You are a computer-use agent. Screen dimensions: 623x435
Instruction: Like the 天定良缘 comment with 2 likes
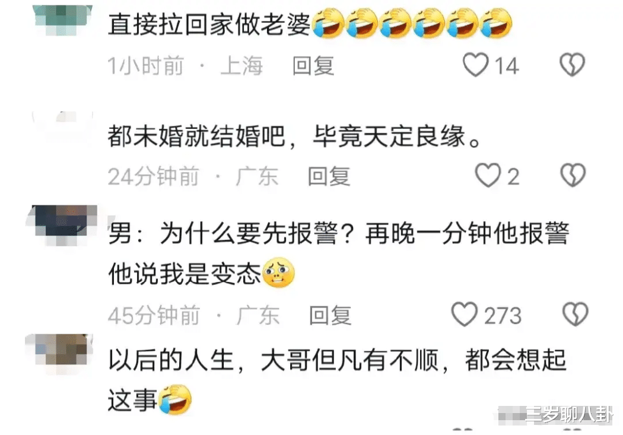488,175
